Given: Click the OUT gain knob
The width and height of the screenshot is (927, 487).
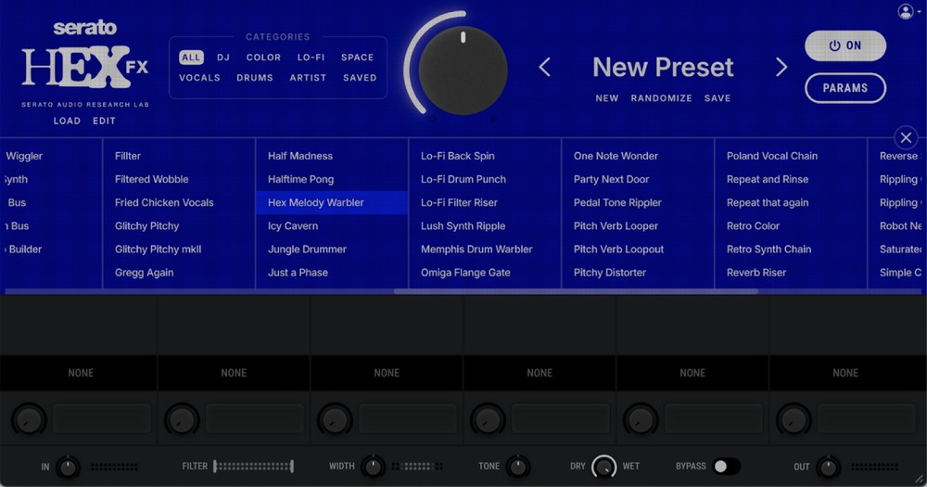Looking at the screenshot, I should (828, 467).
